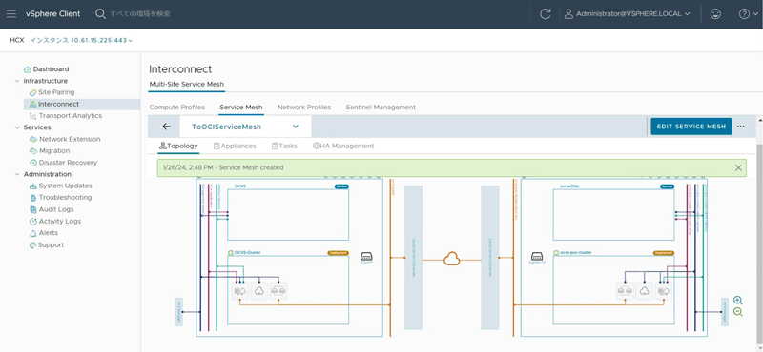Image resolution: width=763 pixels, height=352 pixels.
Task: Click cloud appliance in ocvs-poc-cluster
Action: [645, 290]
